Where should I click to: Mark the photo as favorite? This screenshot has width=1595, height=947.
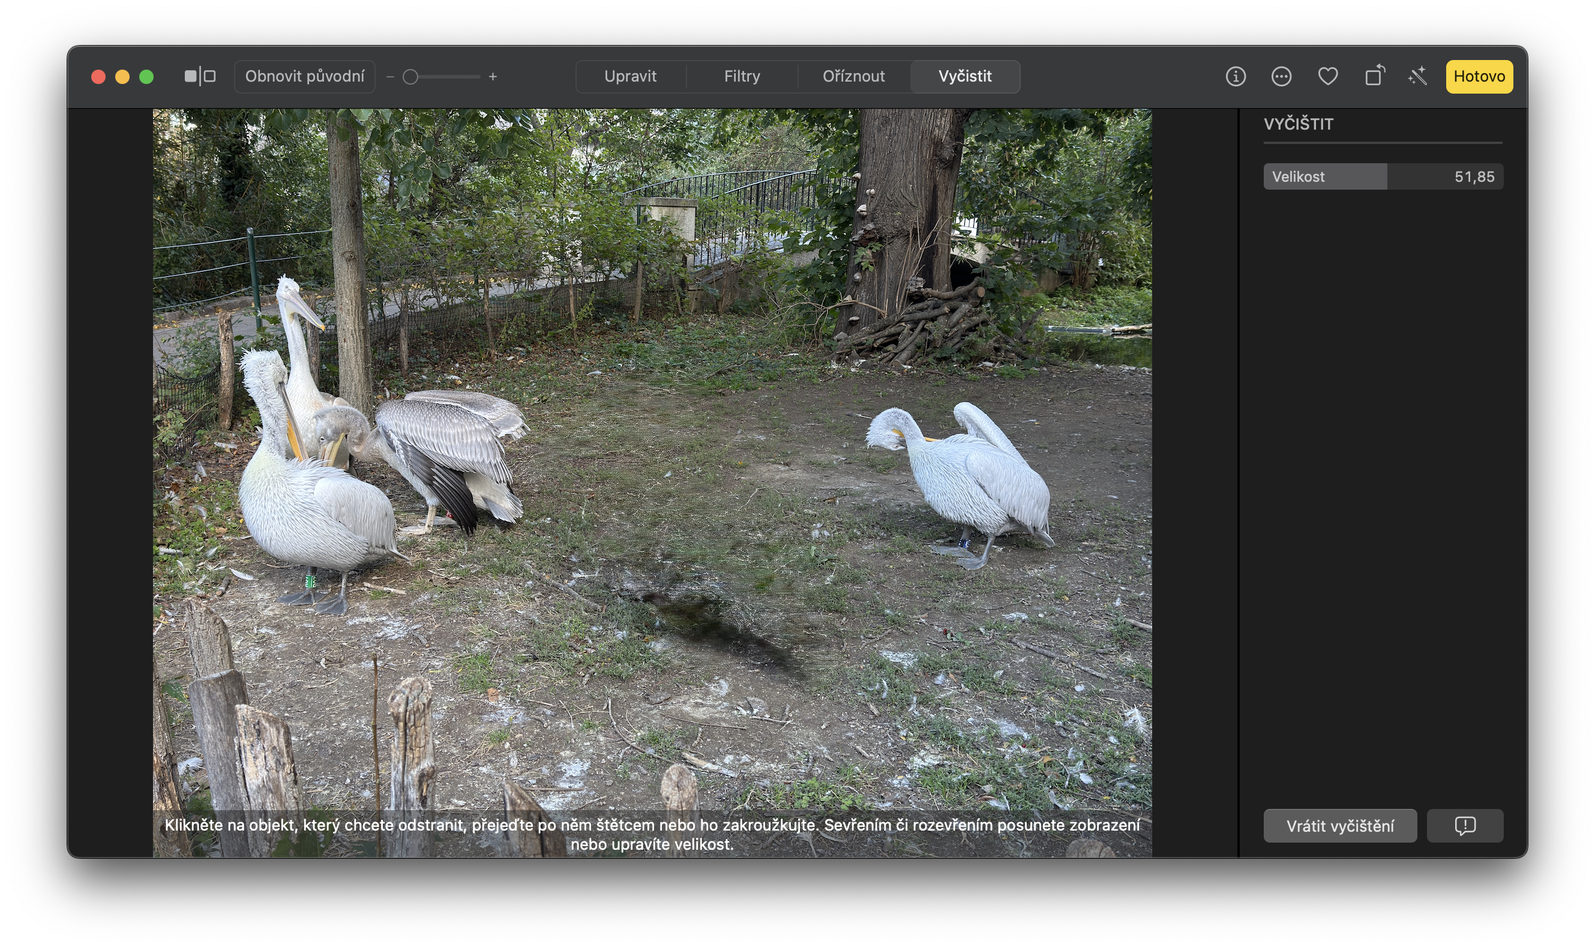pyautogui.click(x=1328, y=76)
